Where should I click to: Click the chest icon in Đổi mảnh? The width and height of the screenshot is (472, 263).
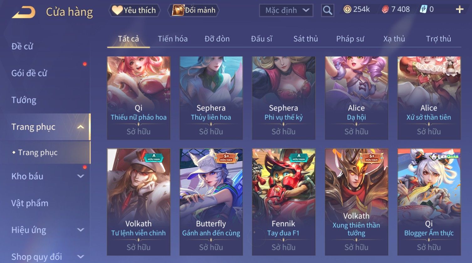(178, 10)
